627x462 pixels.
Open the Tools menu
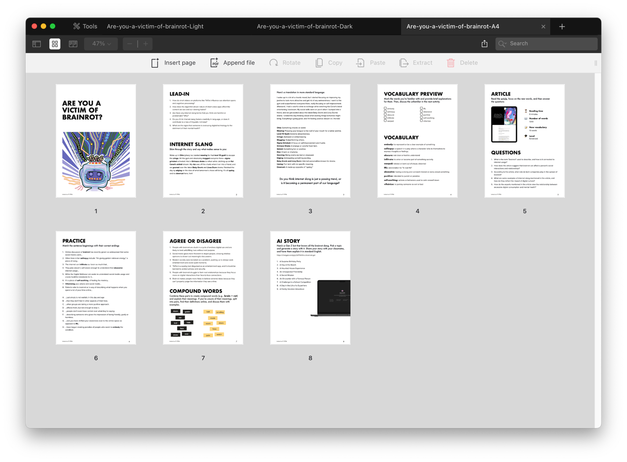[85, 26]
